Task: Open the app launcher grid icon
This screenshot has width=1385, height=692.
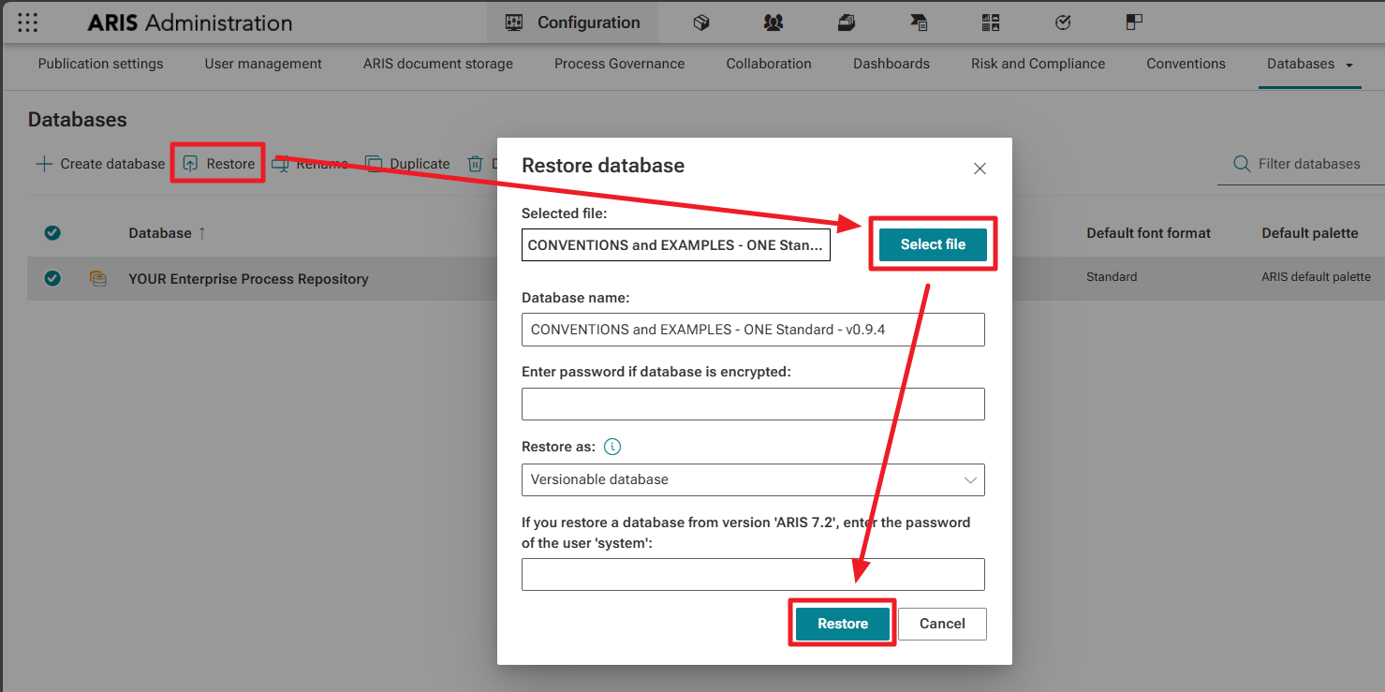Action: (x=28, y=22)
